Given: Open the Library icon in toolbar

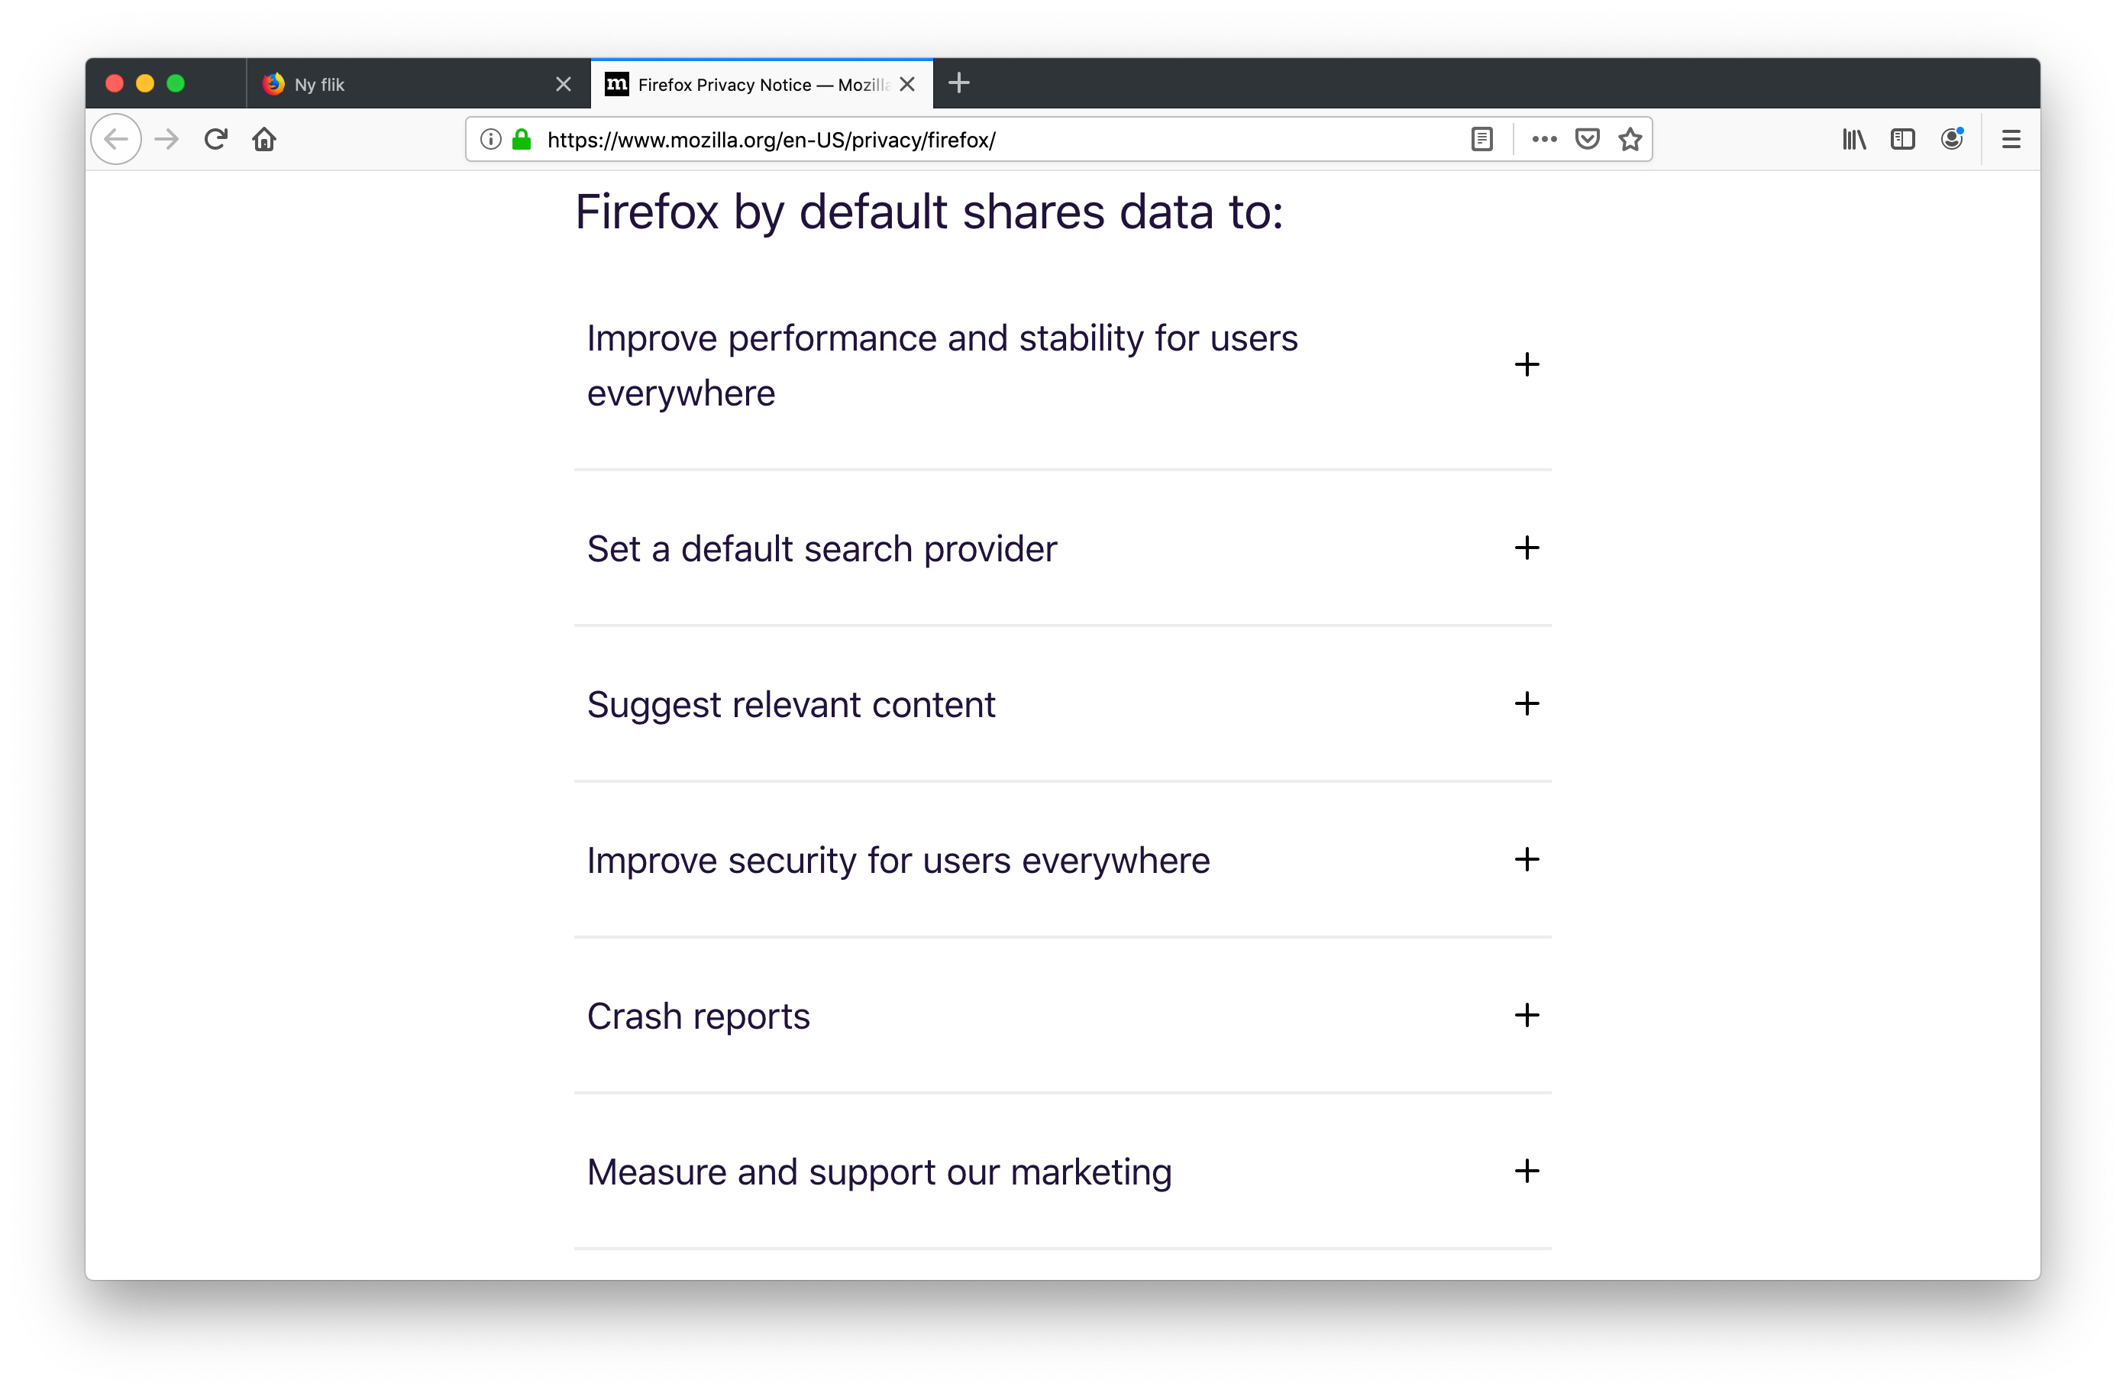Looking at the screenshot, I should pyautogui.click(x=1853, y=140).
